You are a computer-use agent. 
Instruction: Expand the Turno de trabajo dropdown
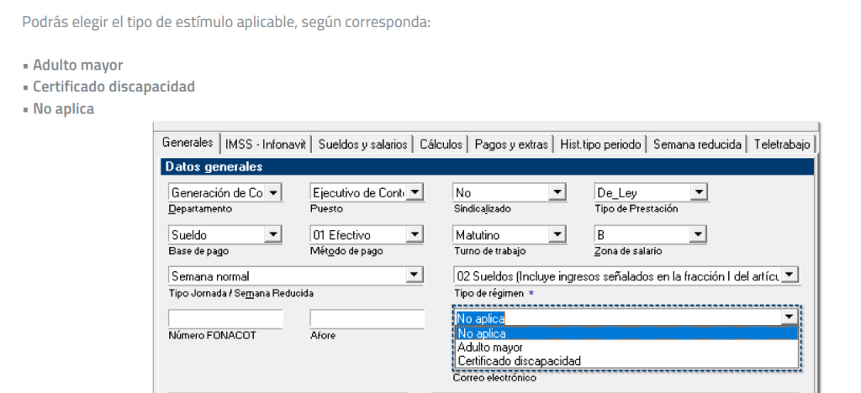(557, 235)
